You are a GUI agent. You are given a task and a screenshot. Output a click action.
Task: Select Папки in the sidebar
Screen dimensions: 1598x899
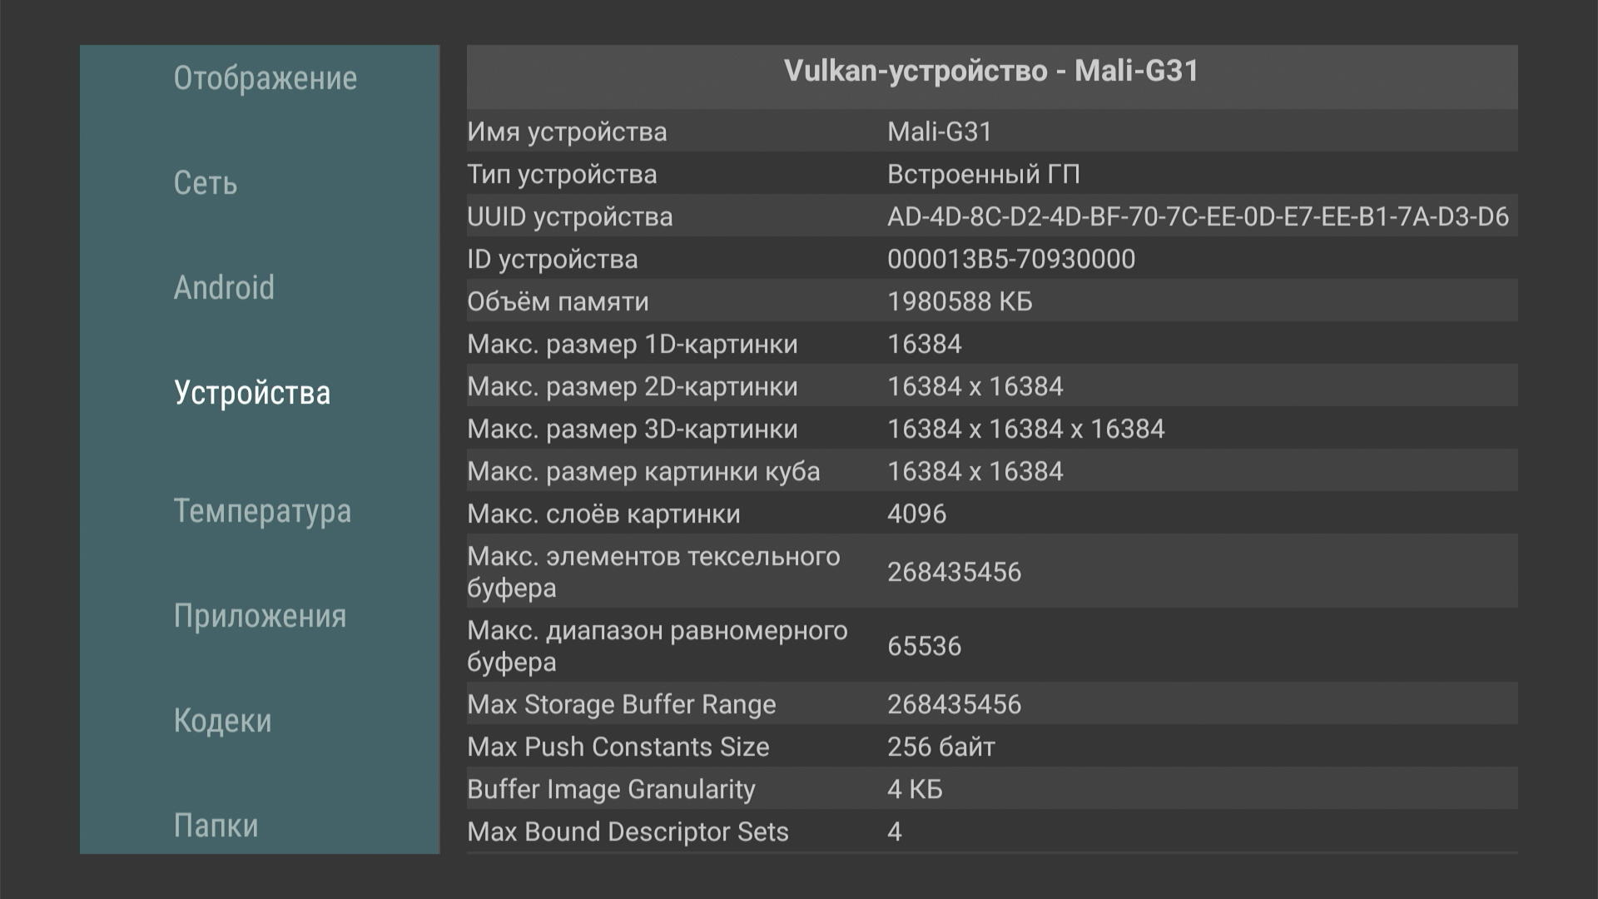[x=216, y=826]
